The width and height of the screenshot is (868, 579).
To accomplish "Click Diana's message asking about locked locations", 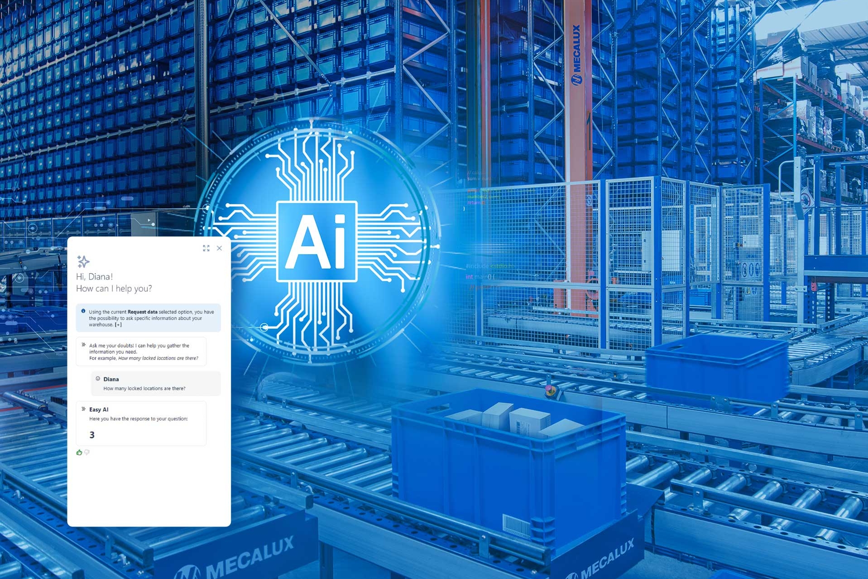I will tap(144, 388).
